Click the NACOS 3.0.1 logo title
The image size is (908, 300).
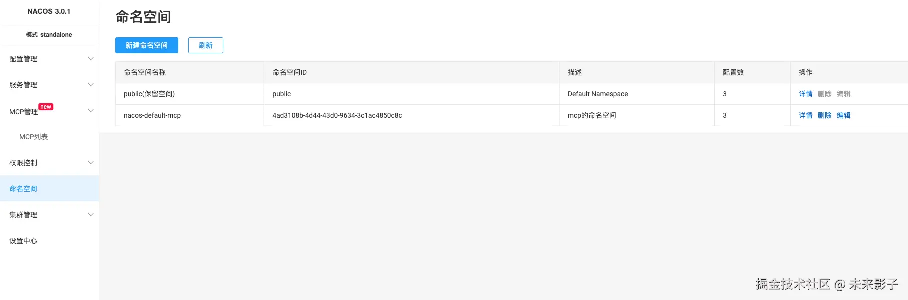pyautogui.click(x=49, y=11)
